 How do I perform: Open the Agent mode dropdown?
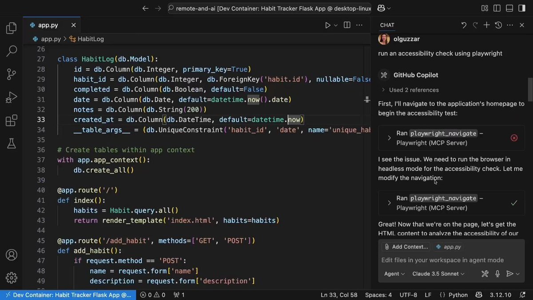(394, 274)
